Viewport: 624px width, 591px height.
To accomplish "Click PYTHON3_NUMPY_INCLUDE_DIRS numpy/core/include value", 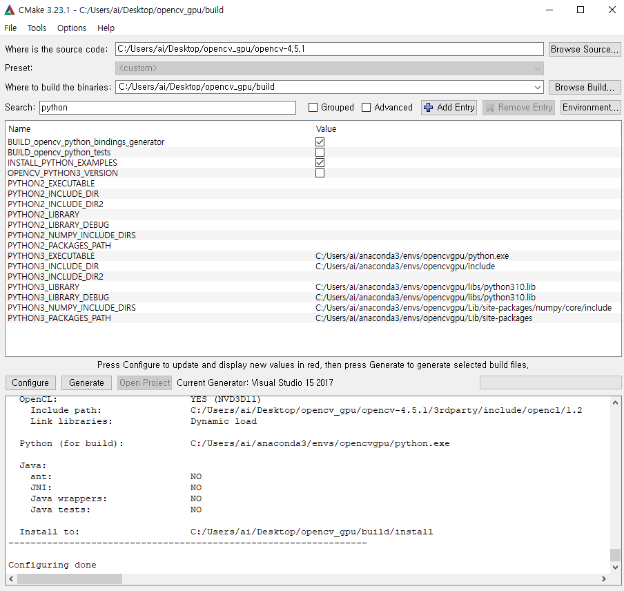I will (x=463, y=308).
